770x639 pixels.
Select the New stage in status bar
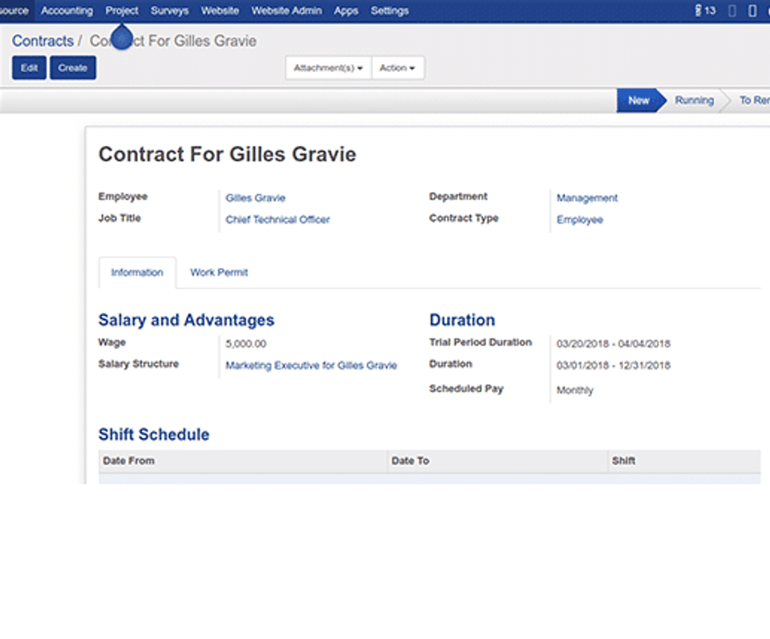638,100
